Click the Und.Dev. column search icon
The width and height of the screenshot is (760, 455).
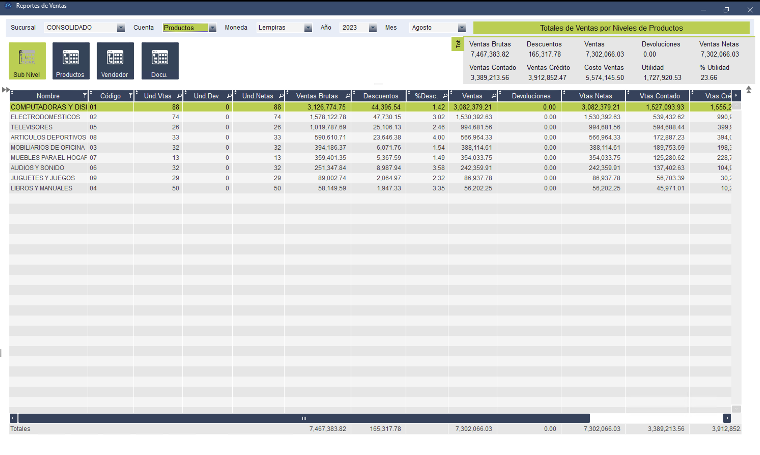229,96
